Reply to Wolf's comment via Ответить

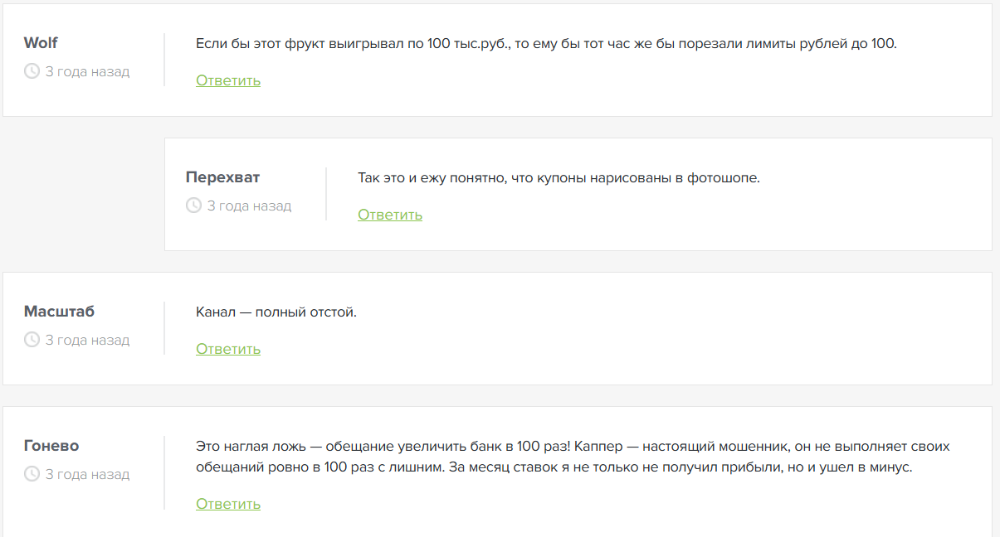click(x=228, y=80)
